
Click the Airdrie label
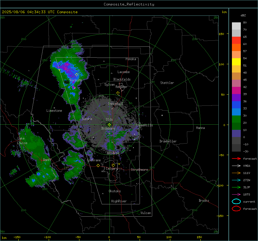click(x=113, y=153)
